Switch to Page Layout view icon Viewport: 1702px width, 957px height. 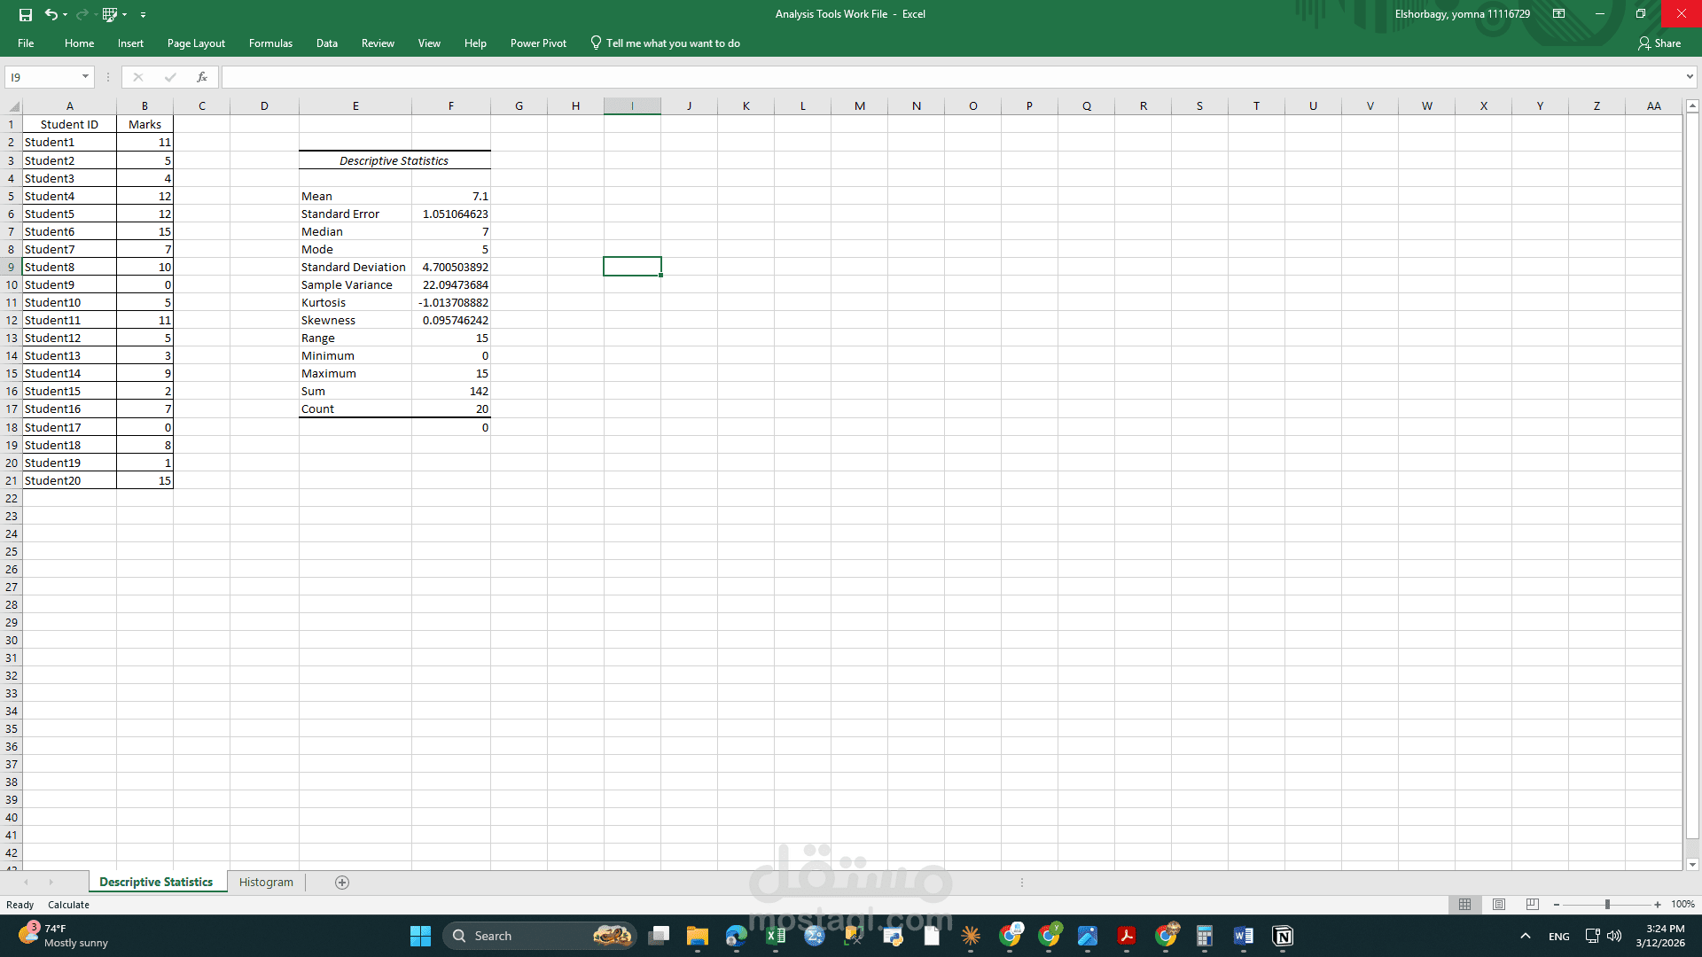click(x=1499, y=904)
